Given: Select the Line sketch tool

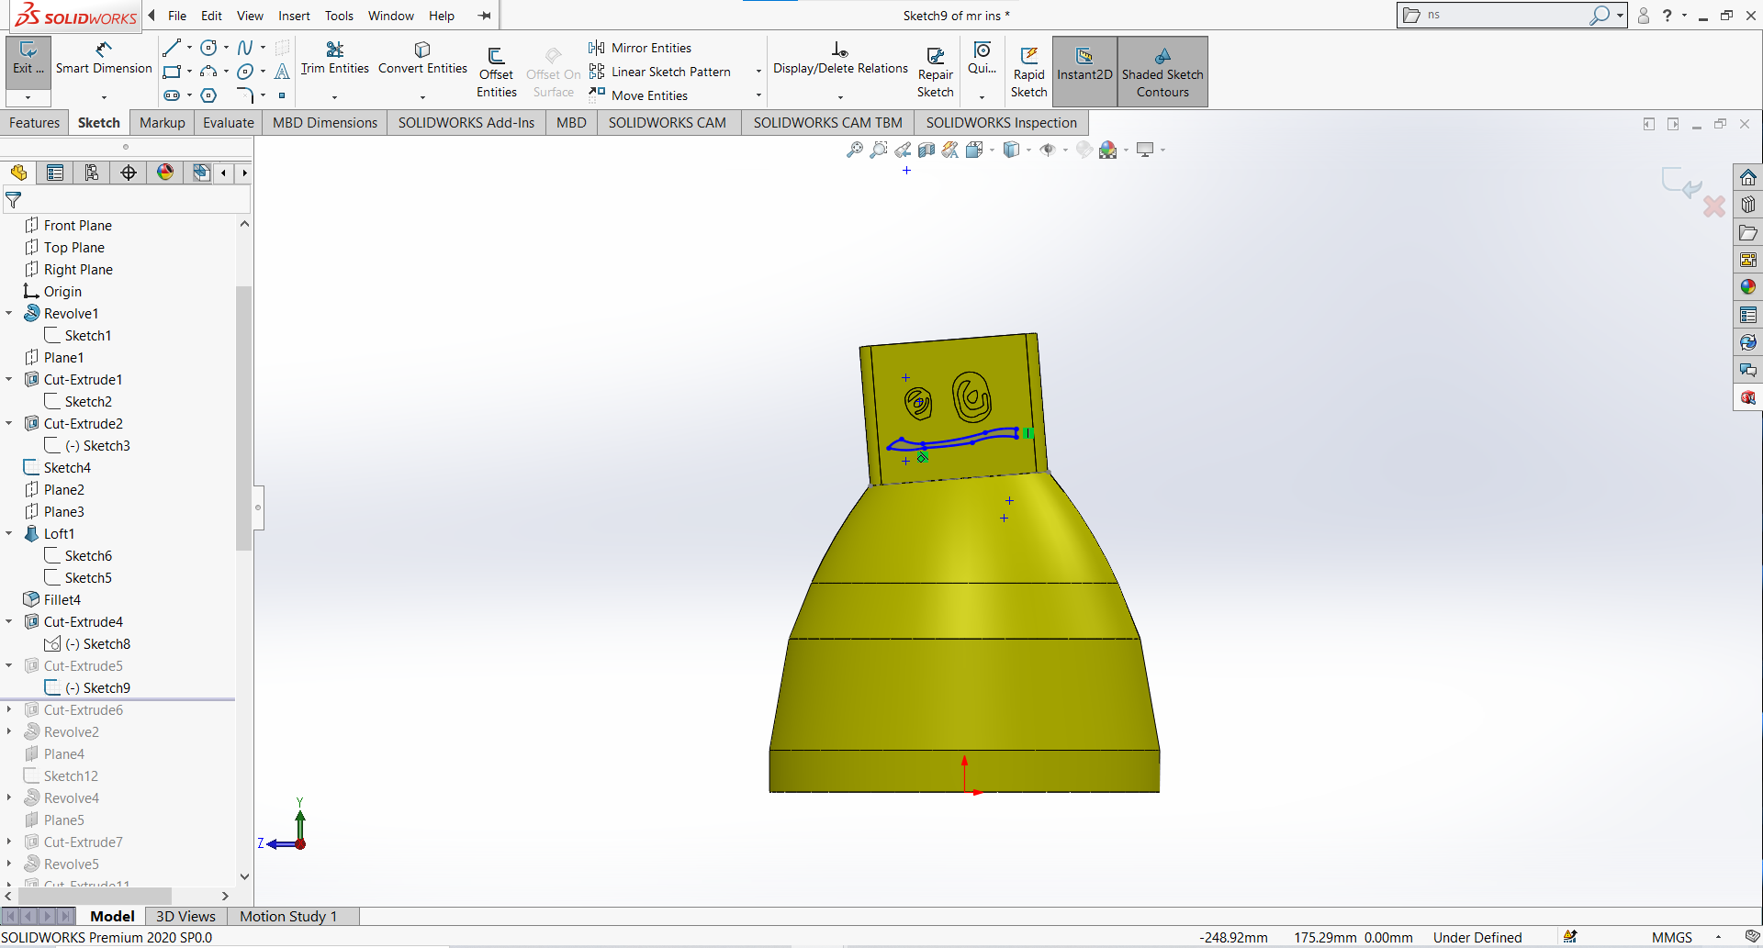Looking at the screenshot, I should 171,47.
